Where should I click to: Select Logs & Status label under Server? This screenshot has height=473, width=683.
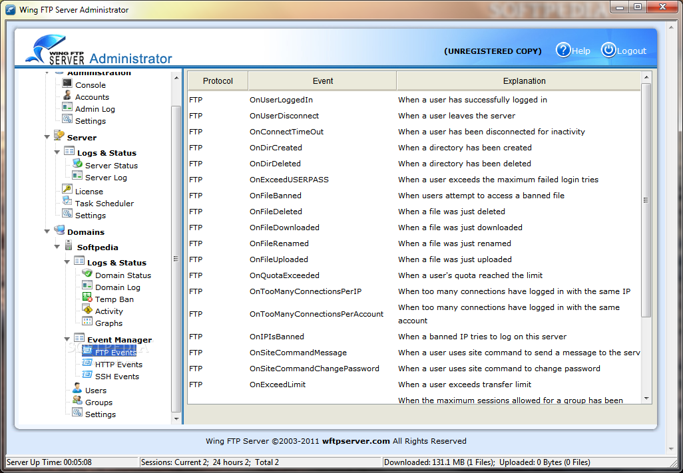(x=107, y=153)
